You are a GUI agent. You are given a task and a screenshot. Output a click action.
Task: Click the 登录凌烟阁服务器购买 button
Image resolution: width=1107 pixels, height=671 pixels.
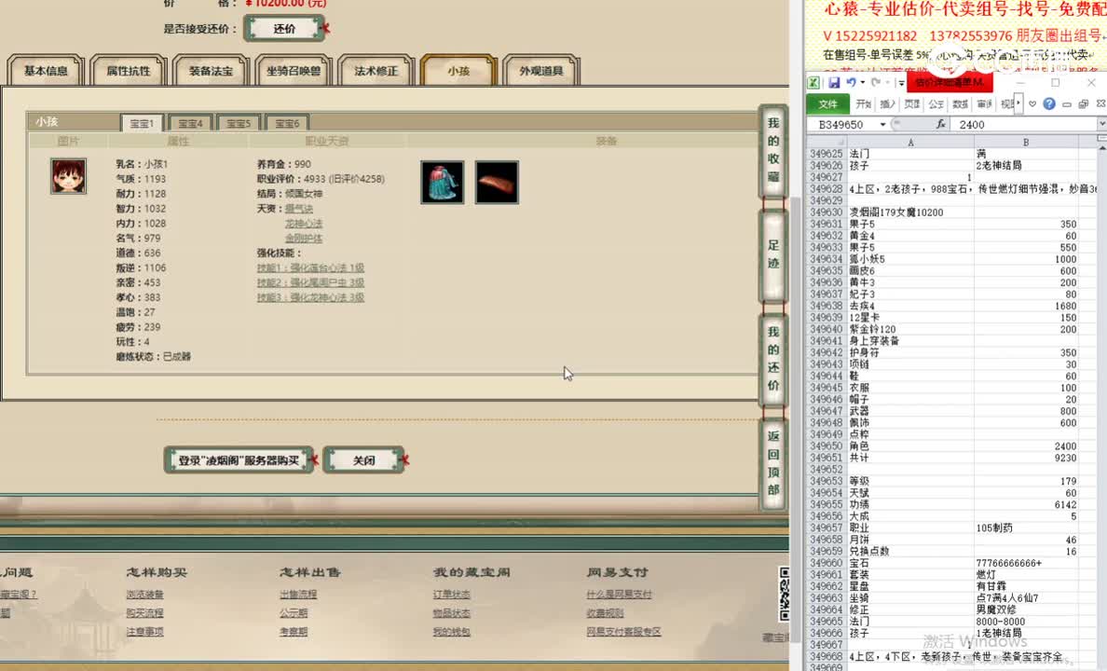[239, 459]
